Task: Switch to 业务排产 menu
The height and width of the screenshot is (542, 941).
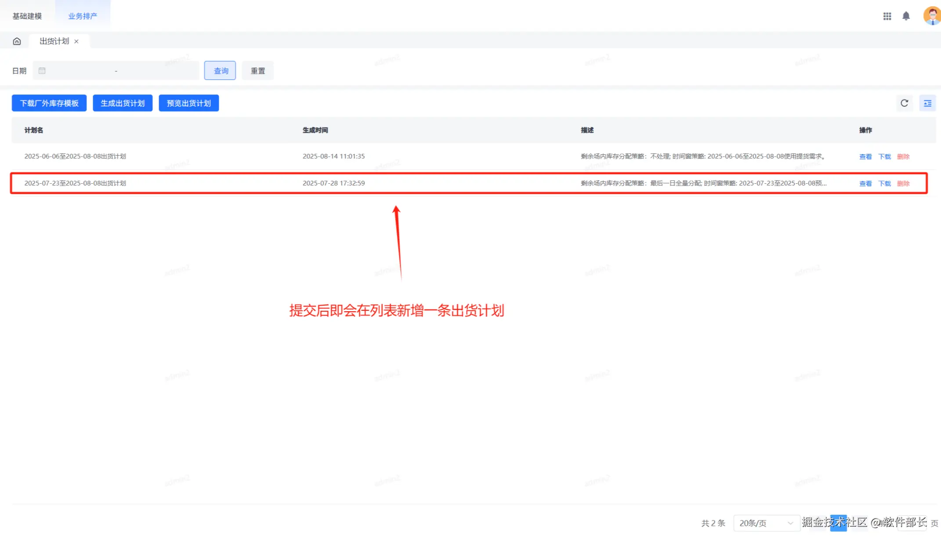Action: 83,16
